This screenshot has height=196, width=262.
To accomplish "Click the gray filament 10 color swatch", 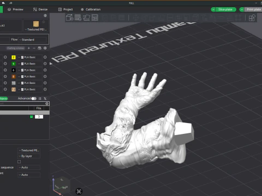I will tap(14, 83).
